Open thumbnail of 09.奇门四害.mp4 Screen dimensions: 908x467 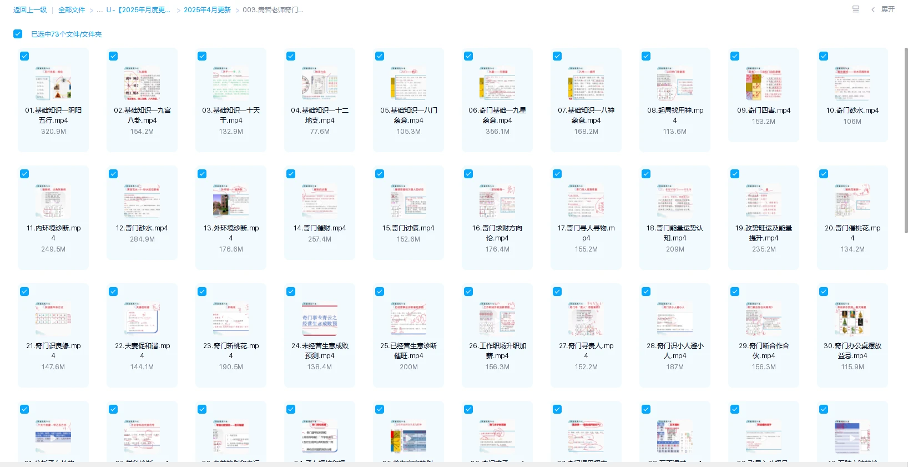click(764, 83)
